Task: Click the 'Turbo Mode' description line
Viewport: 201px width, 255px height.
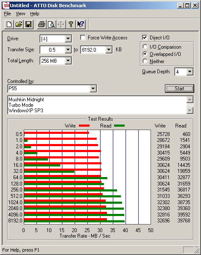Action: [x=21, y=105]
